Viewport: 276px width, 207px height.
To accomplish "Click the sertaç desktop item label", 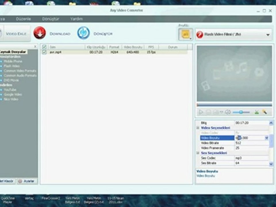I will coord(29,198).
